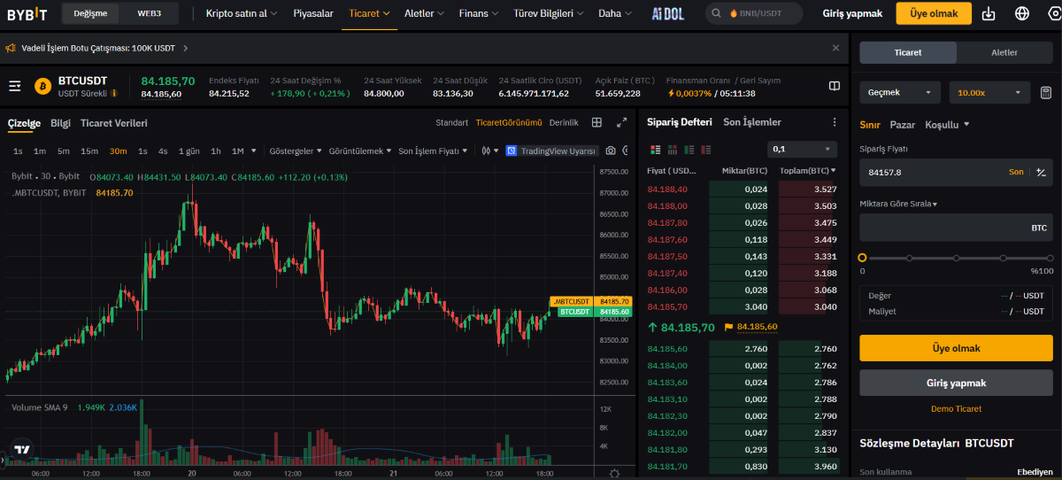This screenshot has height=480, width=1062.
Task: Open the 10.00x leverage dropdown
Action: [989, 92]
